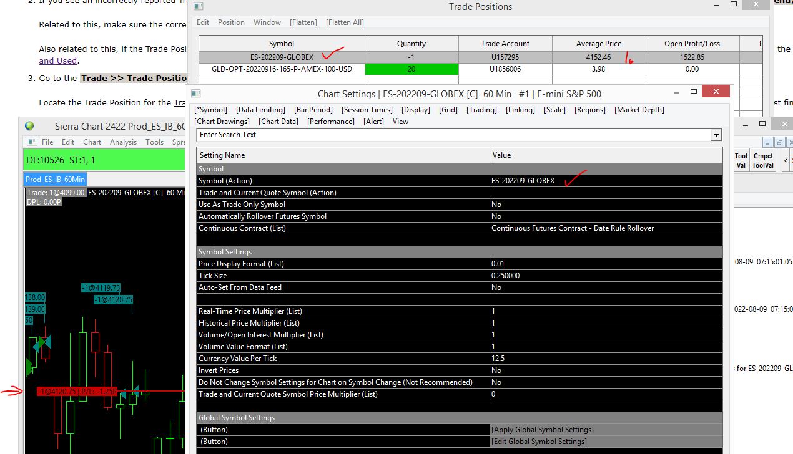
Task: Click [Apply Global Symbol Settings] button
Action: 542,430
